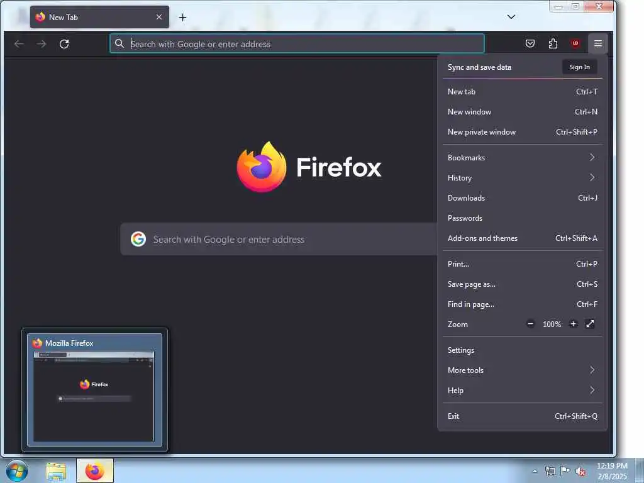The height and width of the screenshot is (483, 644).
Task: Select Sync and save data
Action: [x=479, y=67]
